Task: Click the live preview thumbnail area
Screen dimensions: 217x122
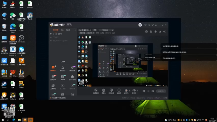Action: 123,61
